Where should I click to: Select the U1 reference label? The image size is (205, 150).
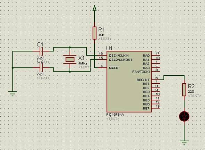tap(109, 49)
